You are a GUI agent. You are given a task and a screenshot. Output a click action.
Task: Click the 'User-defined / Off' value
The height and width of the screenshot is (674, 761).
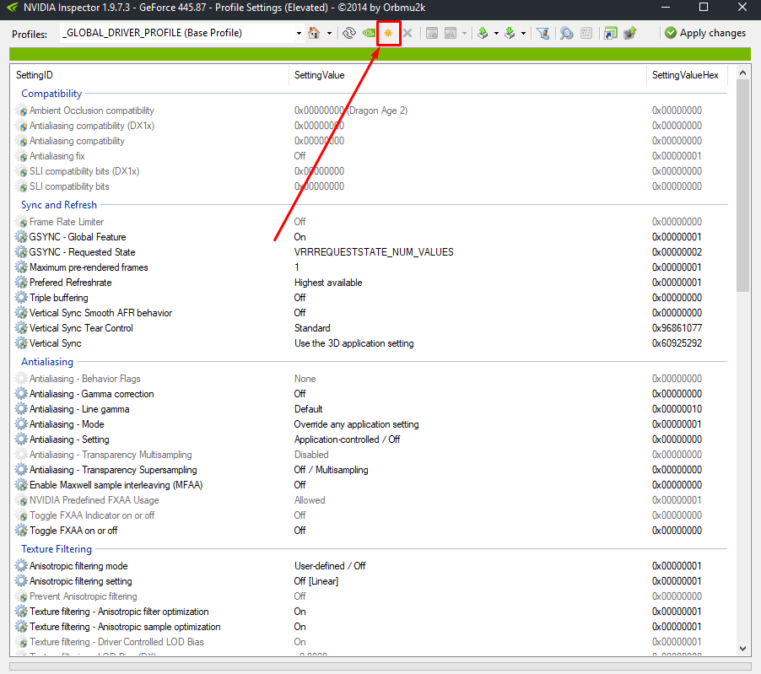click(x=330, y=566)
